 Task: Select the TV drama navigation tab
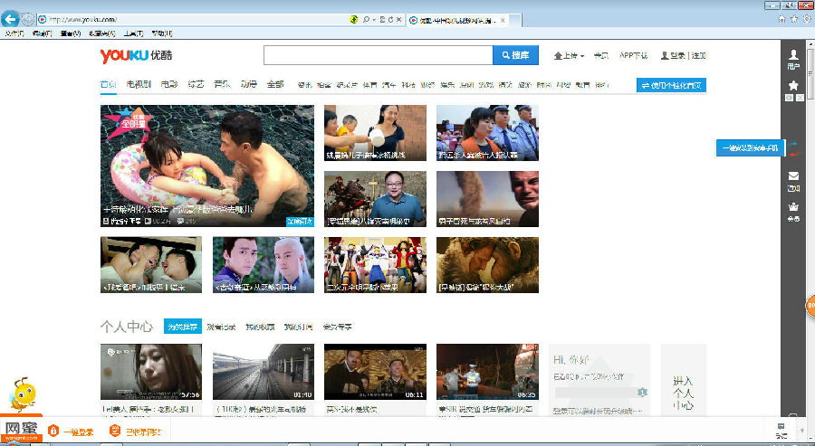click(x=138, y=85)
